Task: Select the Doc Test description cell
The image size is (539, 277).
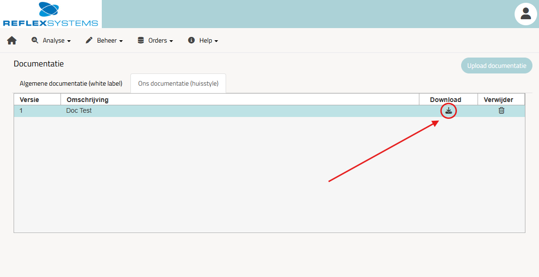Action: 240,111
